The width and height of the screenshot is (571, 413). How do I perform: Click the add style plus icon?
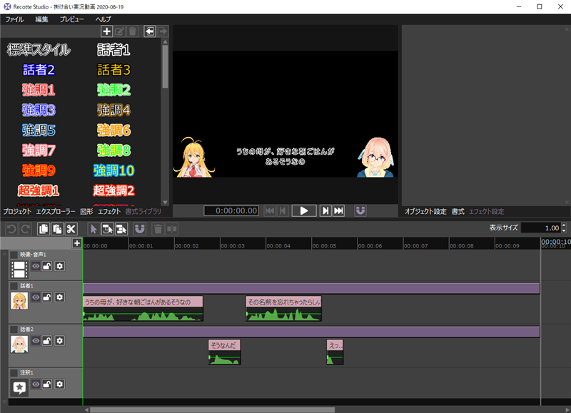(x=106, y=31)
